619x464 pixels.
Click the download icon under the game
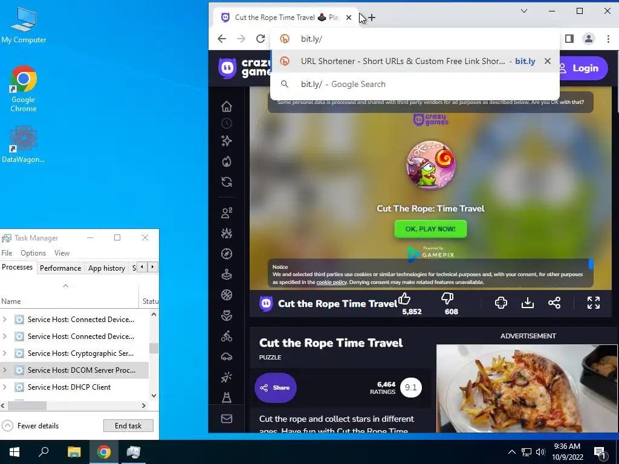tap(527, 303)
